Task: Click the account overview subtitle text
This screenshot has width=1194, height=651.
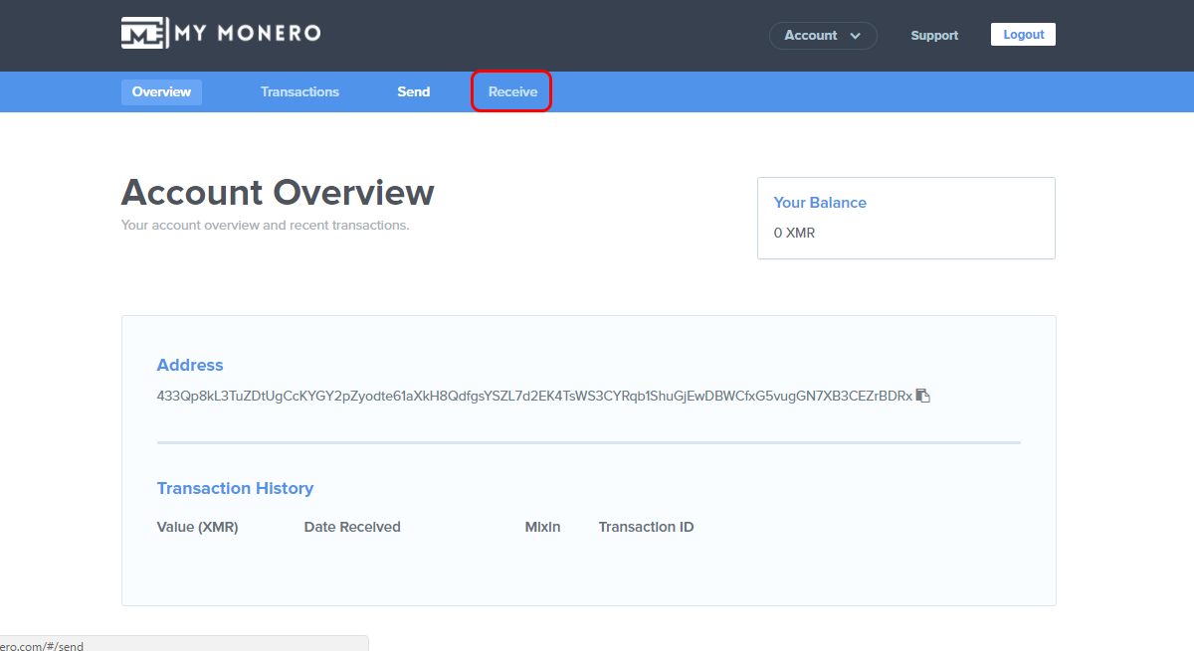Action: (x=265, y=226)
